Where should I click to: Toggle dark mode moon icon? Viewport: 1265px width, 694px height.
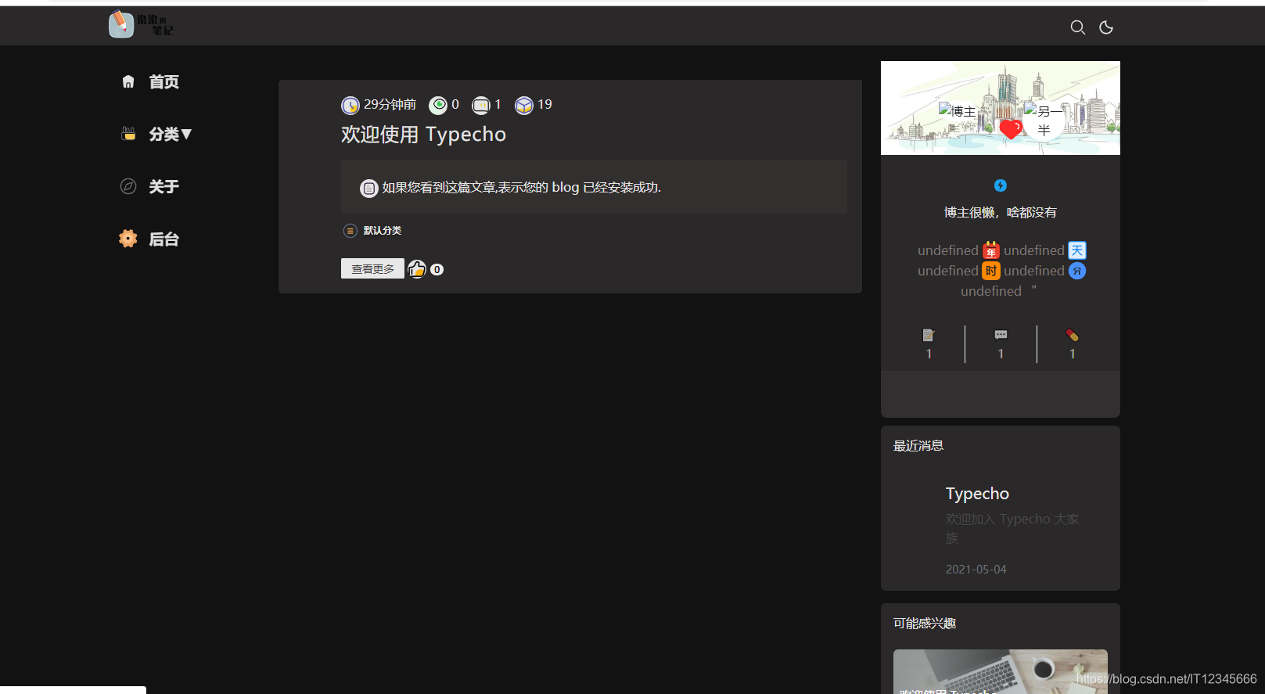point(1106,27)
